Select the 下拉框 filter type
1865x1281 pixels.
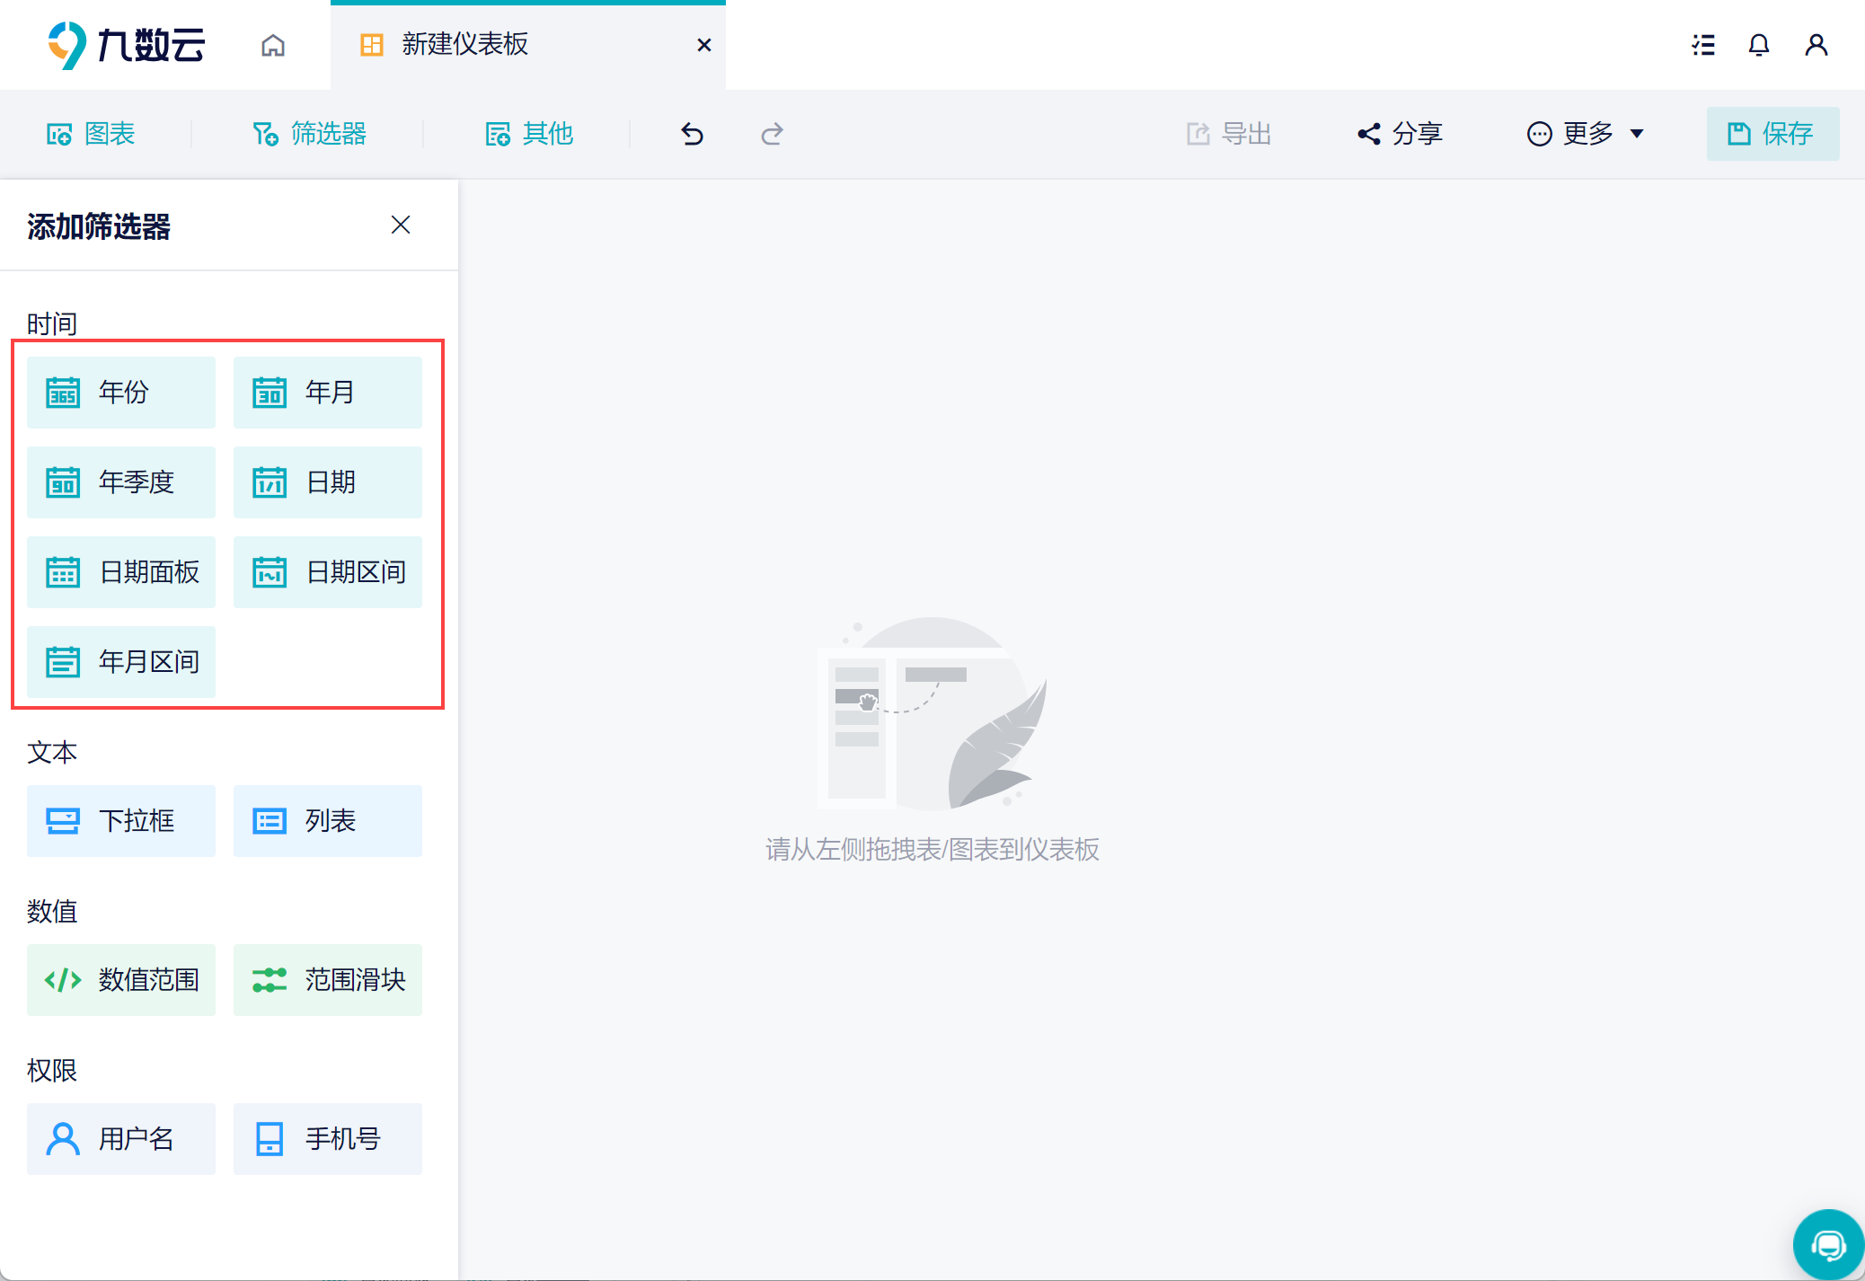121,820
